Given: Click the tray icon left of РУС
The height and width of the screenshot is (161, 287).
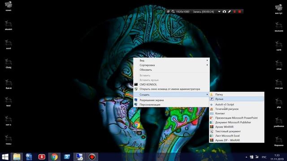Looking at the screenshot, I should click(257, 157).
